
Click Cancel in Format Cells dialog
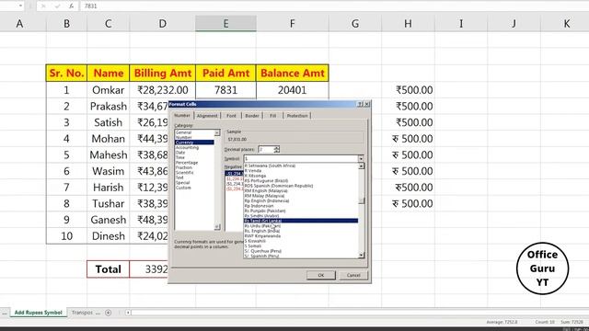pyautogui.click(x=353, y=275)
